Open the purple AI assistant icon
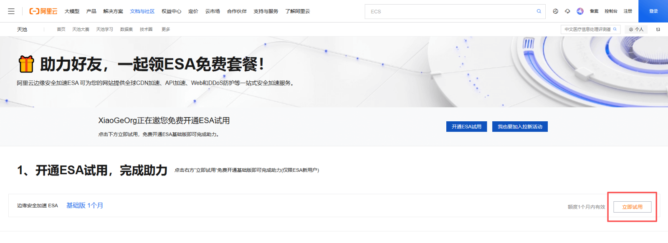 coord(580,11)
